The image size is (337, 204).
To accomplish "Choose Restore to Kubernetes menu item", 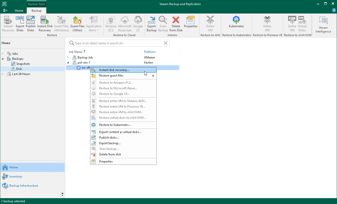I will 123,125.
